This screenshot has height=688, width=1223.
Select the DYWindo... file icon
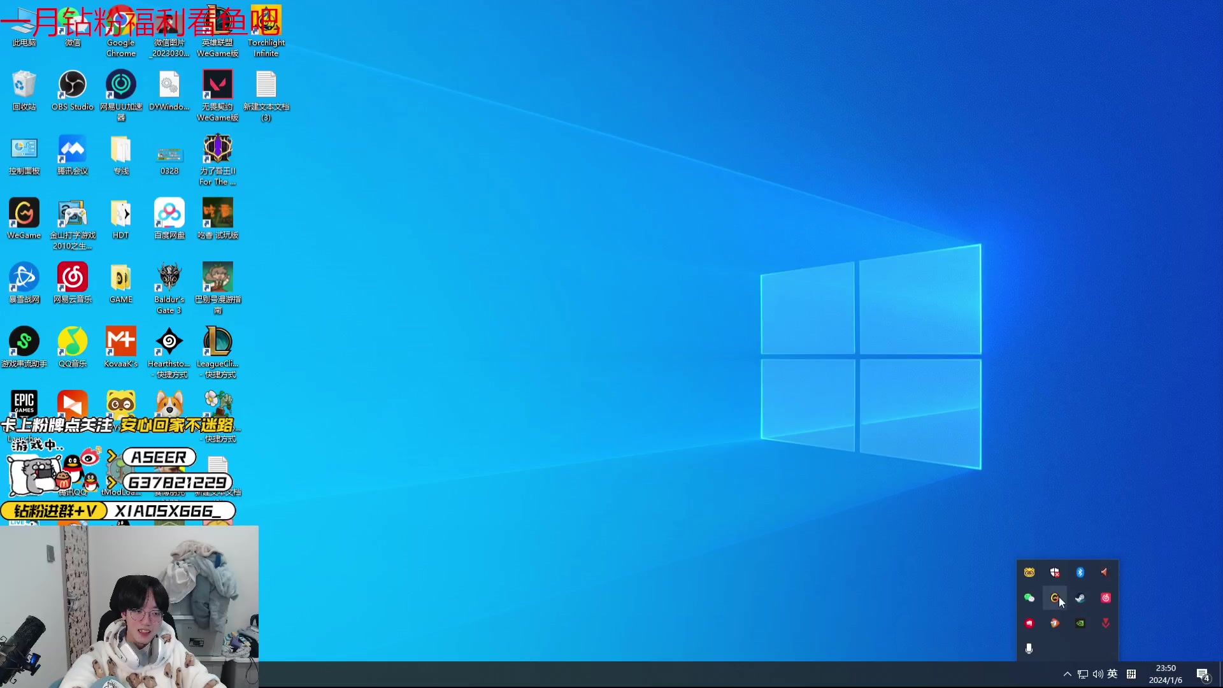tap(169, 90)
